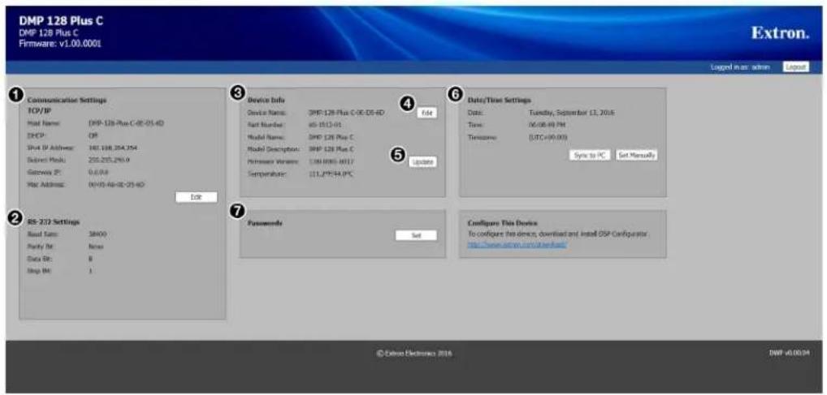Click the Logout button
827x395 pixels.
pos(795,67)
